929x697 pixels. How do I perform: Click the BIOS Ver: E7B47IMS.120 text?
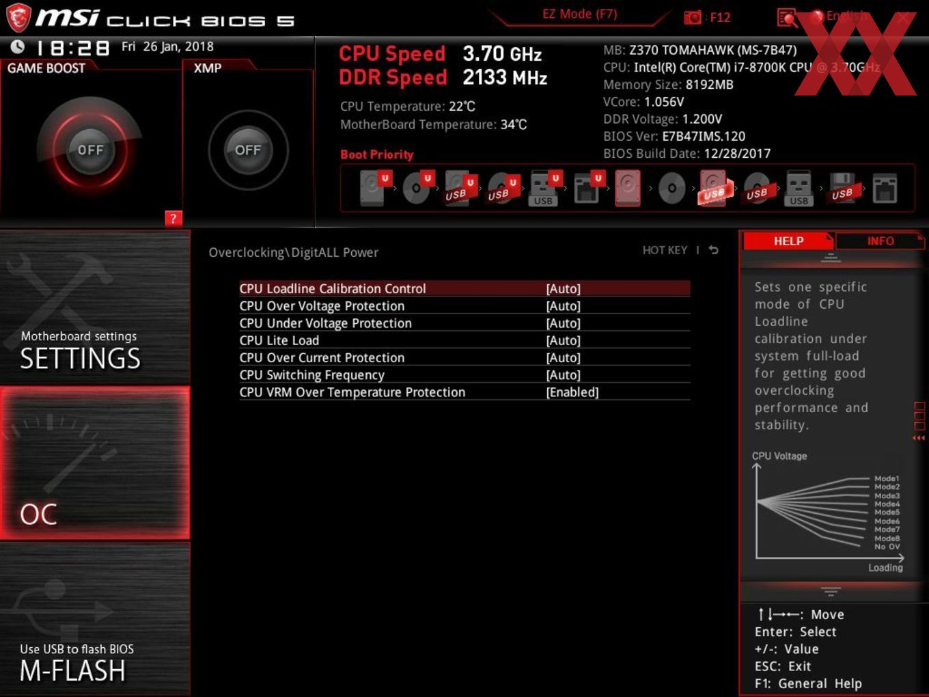pos(674,136)
